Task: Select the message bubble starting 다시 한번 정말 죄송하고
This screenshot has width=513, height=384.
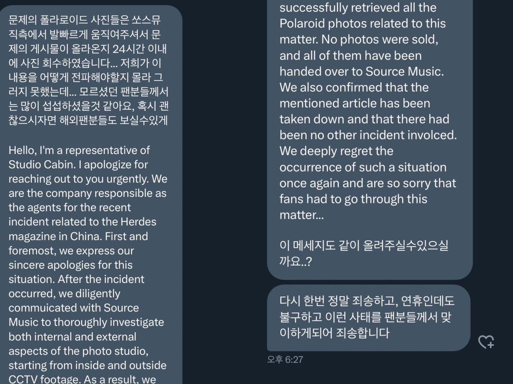Action: [369, 318]
